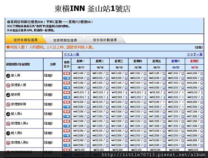Click the (含稅) label beside the orange 利用人數 notice
Viewport: 208px width, 158px height.
click(x=199, y=47)
